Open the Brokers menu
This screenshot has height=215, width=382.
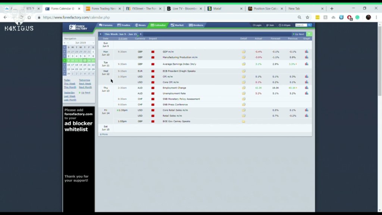tap(196, 25)
